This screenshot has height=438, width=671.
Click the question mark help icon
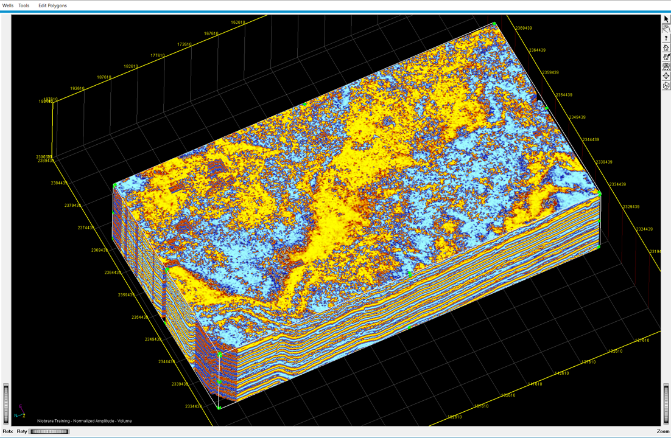pyautogui.click(x=666, y=38)
